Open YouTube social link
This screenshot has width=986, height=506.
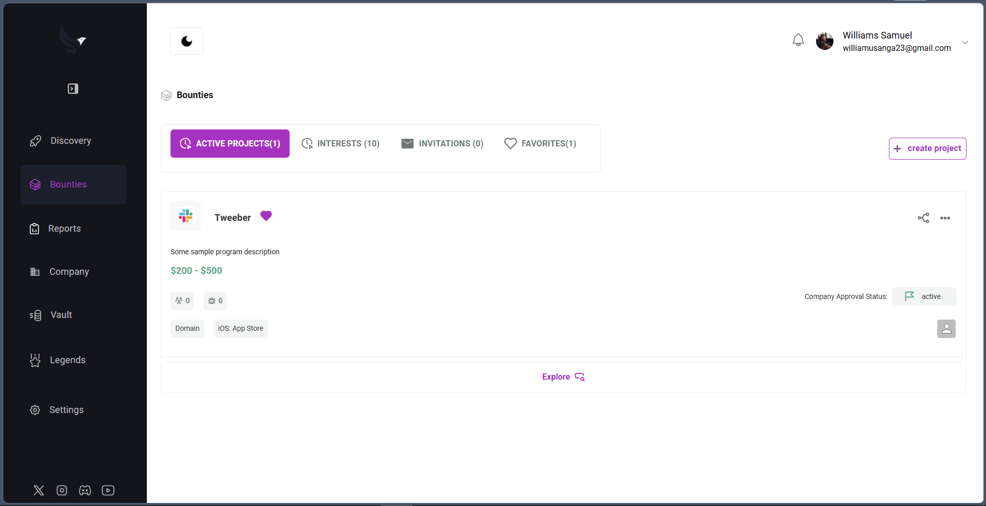tap(108, 490)
